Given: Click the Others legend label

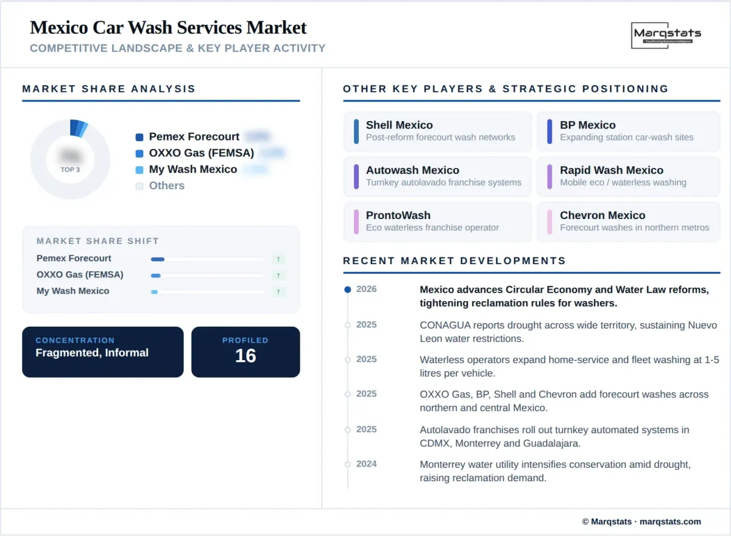Looking at the screenshot, I should point(167,186).
